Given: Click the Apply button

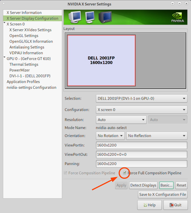Looking at the screenshot, I should 121,185.
